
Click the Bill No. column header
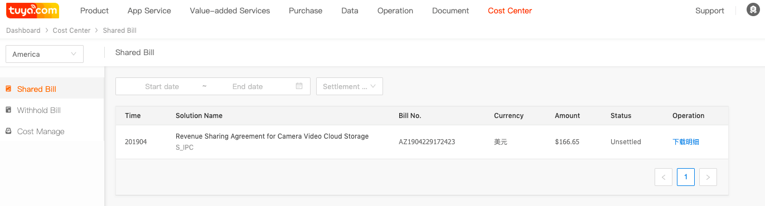point(410,116)
